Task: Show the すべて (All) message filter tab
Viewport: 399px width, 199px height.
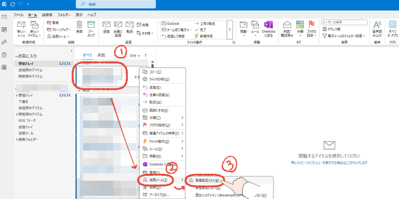Action: 88,55
